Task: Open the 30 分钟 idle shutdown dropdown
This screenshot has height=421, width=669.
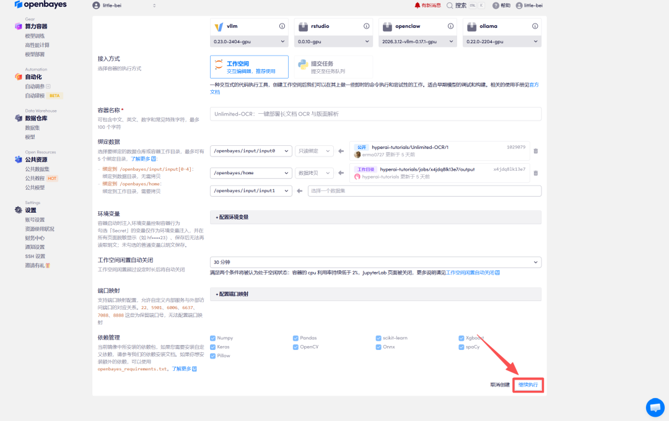Action: [375, 262]
